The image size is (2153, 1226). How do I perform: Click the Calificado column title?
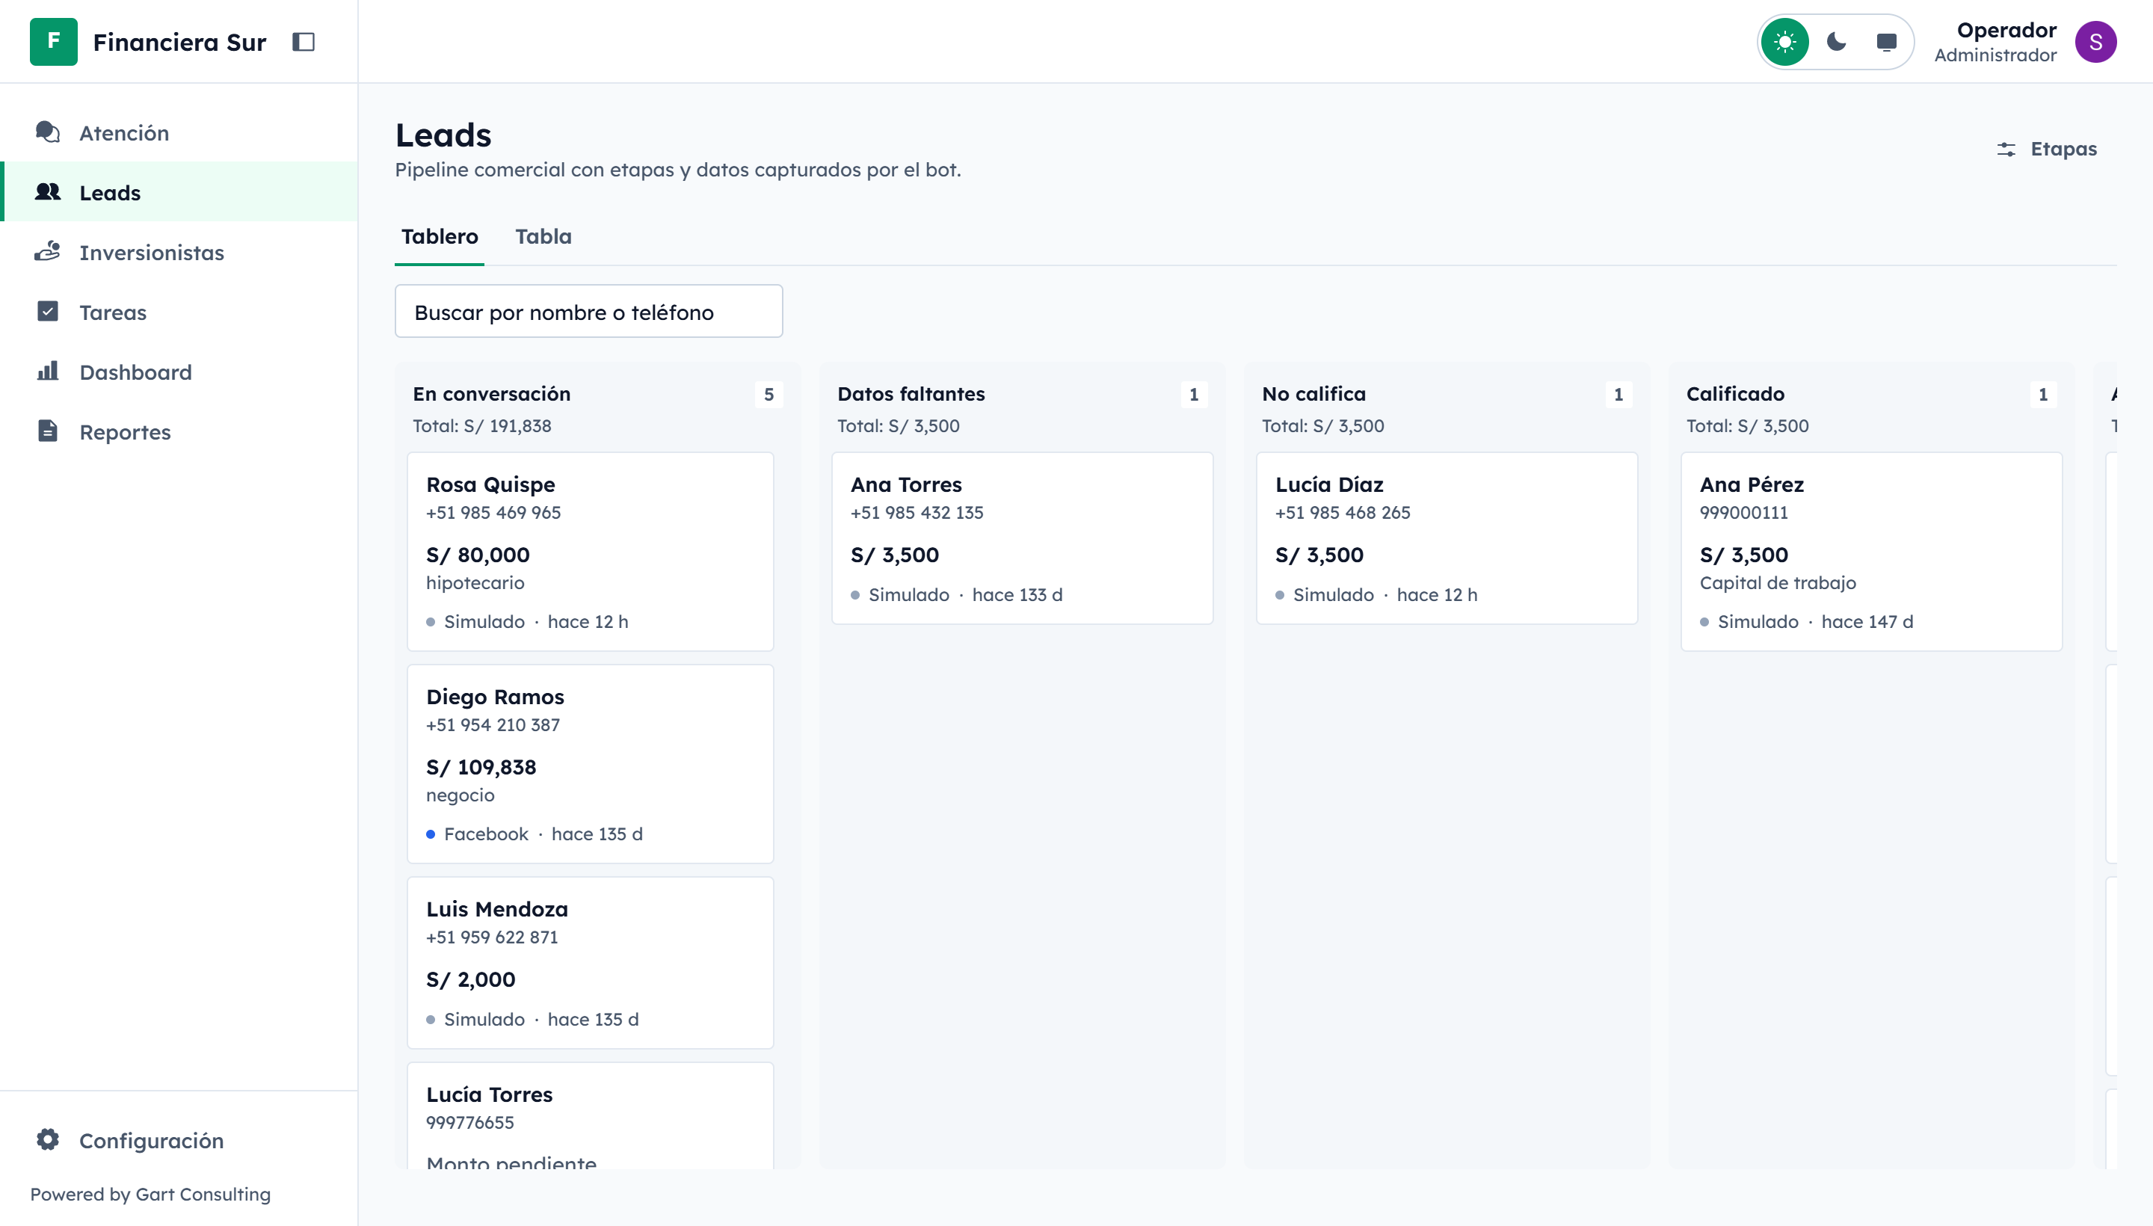[x=1735, y=393]
